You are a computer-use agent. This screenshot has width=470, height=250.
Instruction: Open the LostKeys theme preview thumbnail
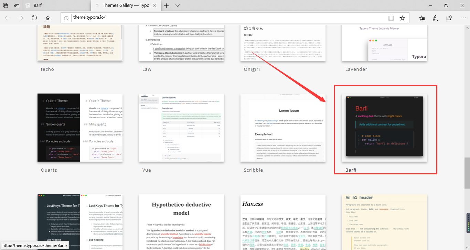[80, 222]
